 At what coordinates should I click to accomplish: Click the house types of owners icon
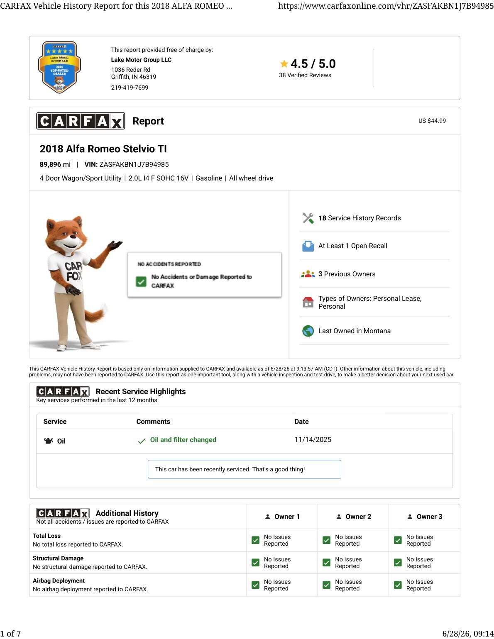point(308,302)
